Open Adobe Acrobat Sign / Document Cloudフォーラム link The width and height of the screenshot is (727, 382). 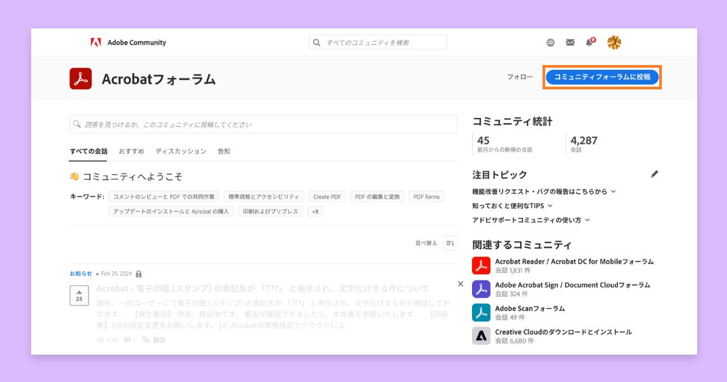[x=572, y=285]
